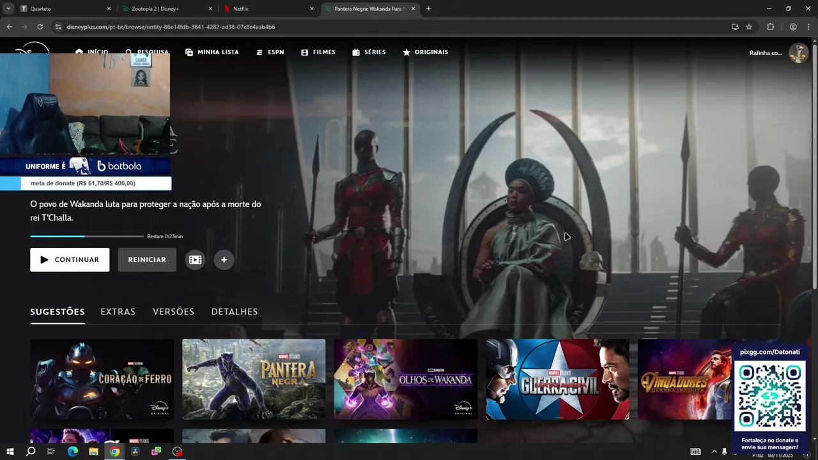Open the Séries section

(369, 52)
